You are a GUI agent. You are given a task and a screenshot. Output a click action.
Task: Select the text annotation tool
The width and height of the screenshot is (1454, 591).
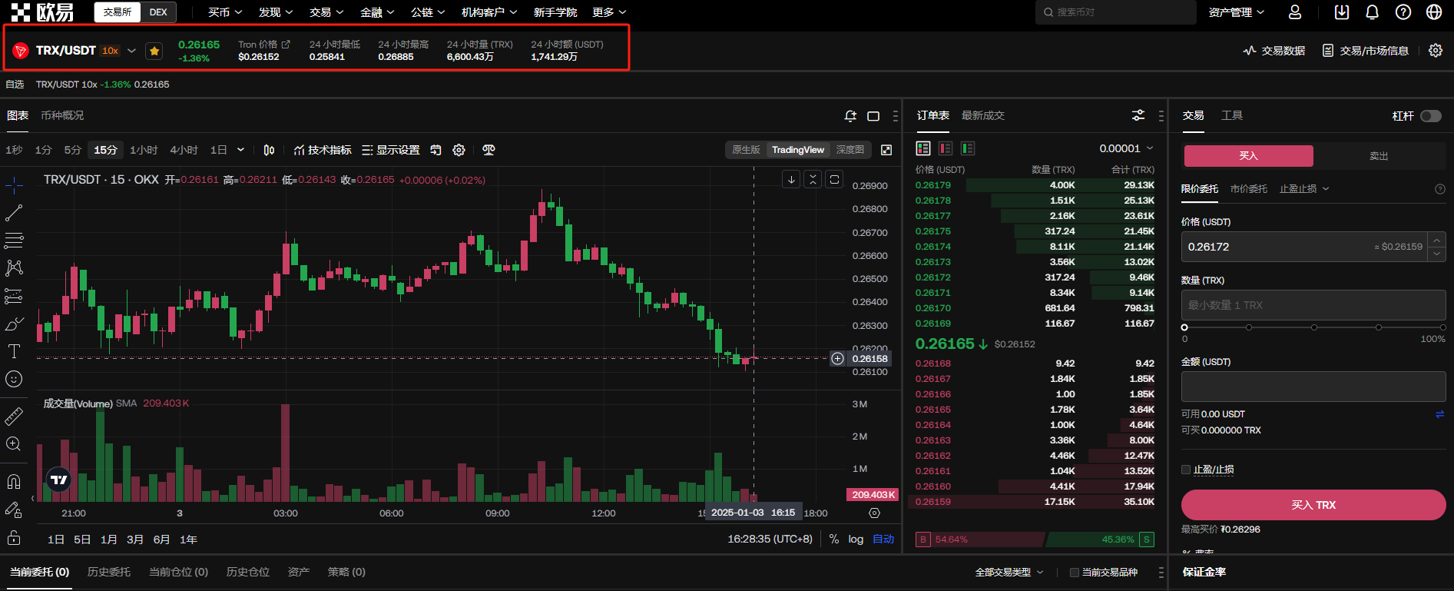click(x=14, y=351)
